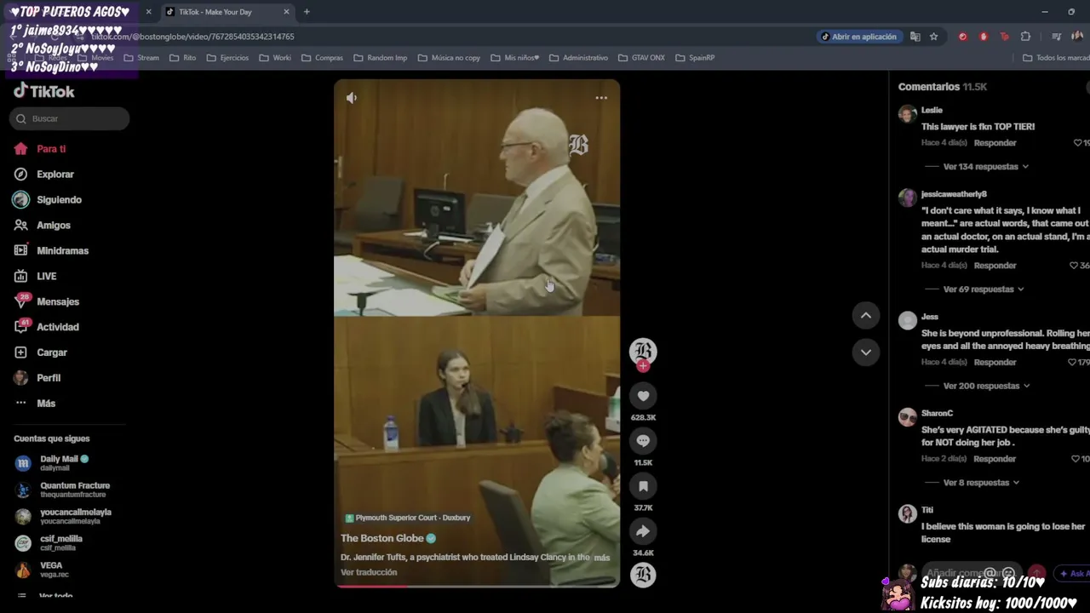Reply to SharonC's comment with Responder

click(x=995, y=459)
